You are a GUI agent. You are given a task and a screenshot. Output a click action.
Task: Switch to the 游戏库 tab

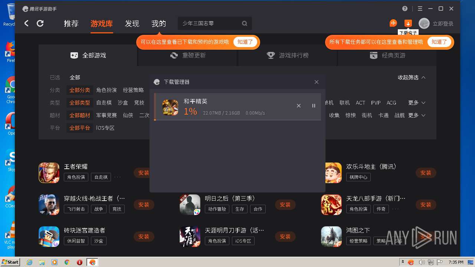(x=102, y=23)
